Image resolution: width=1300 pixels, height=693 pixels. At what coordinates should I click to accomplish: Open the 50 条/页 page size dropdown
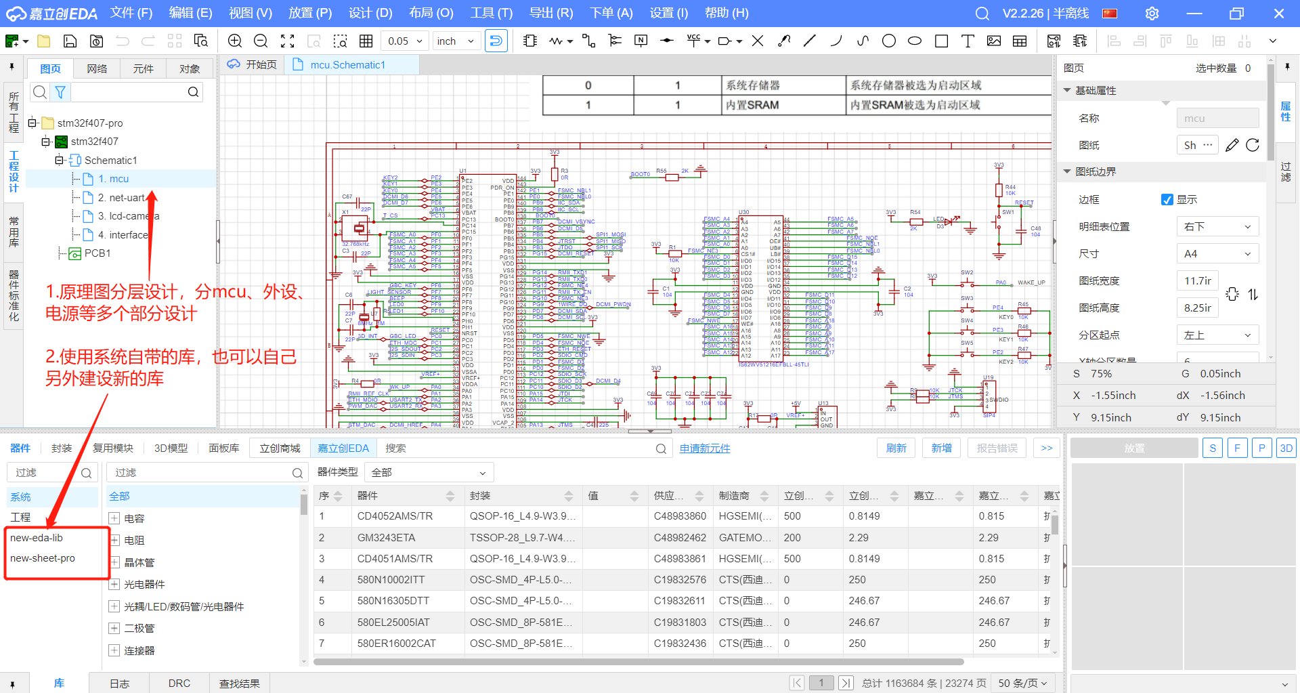coord(1023,683)
